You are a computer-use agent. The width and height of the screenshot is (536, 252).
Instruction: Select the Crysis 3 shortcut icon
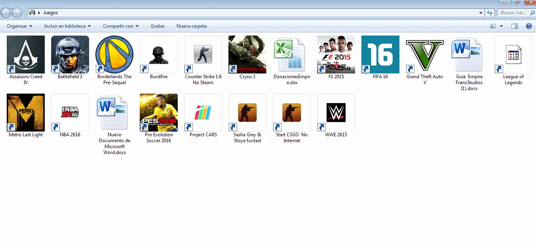pos(247,55)
